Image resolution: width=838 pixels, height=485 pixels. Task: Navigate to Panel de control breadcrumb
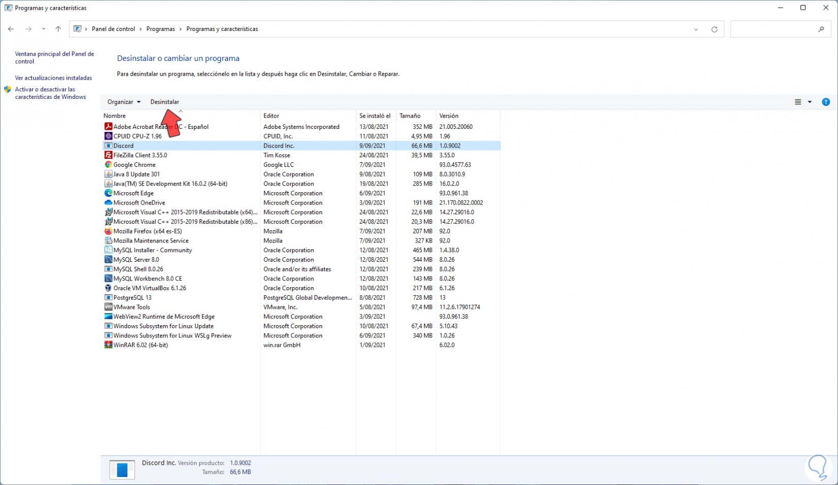pos(113,29)
